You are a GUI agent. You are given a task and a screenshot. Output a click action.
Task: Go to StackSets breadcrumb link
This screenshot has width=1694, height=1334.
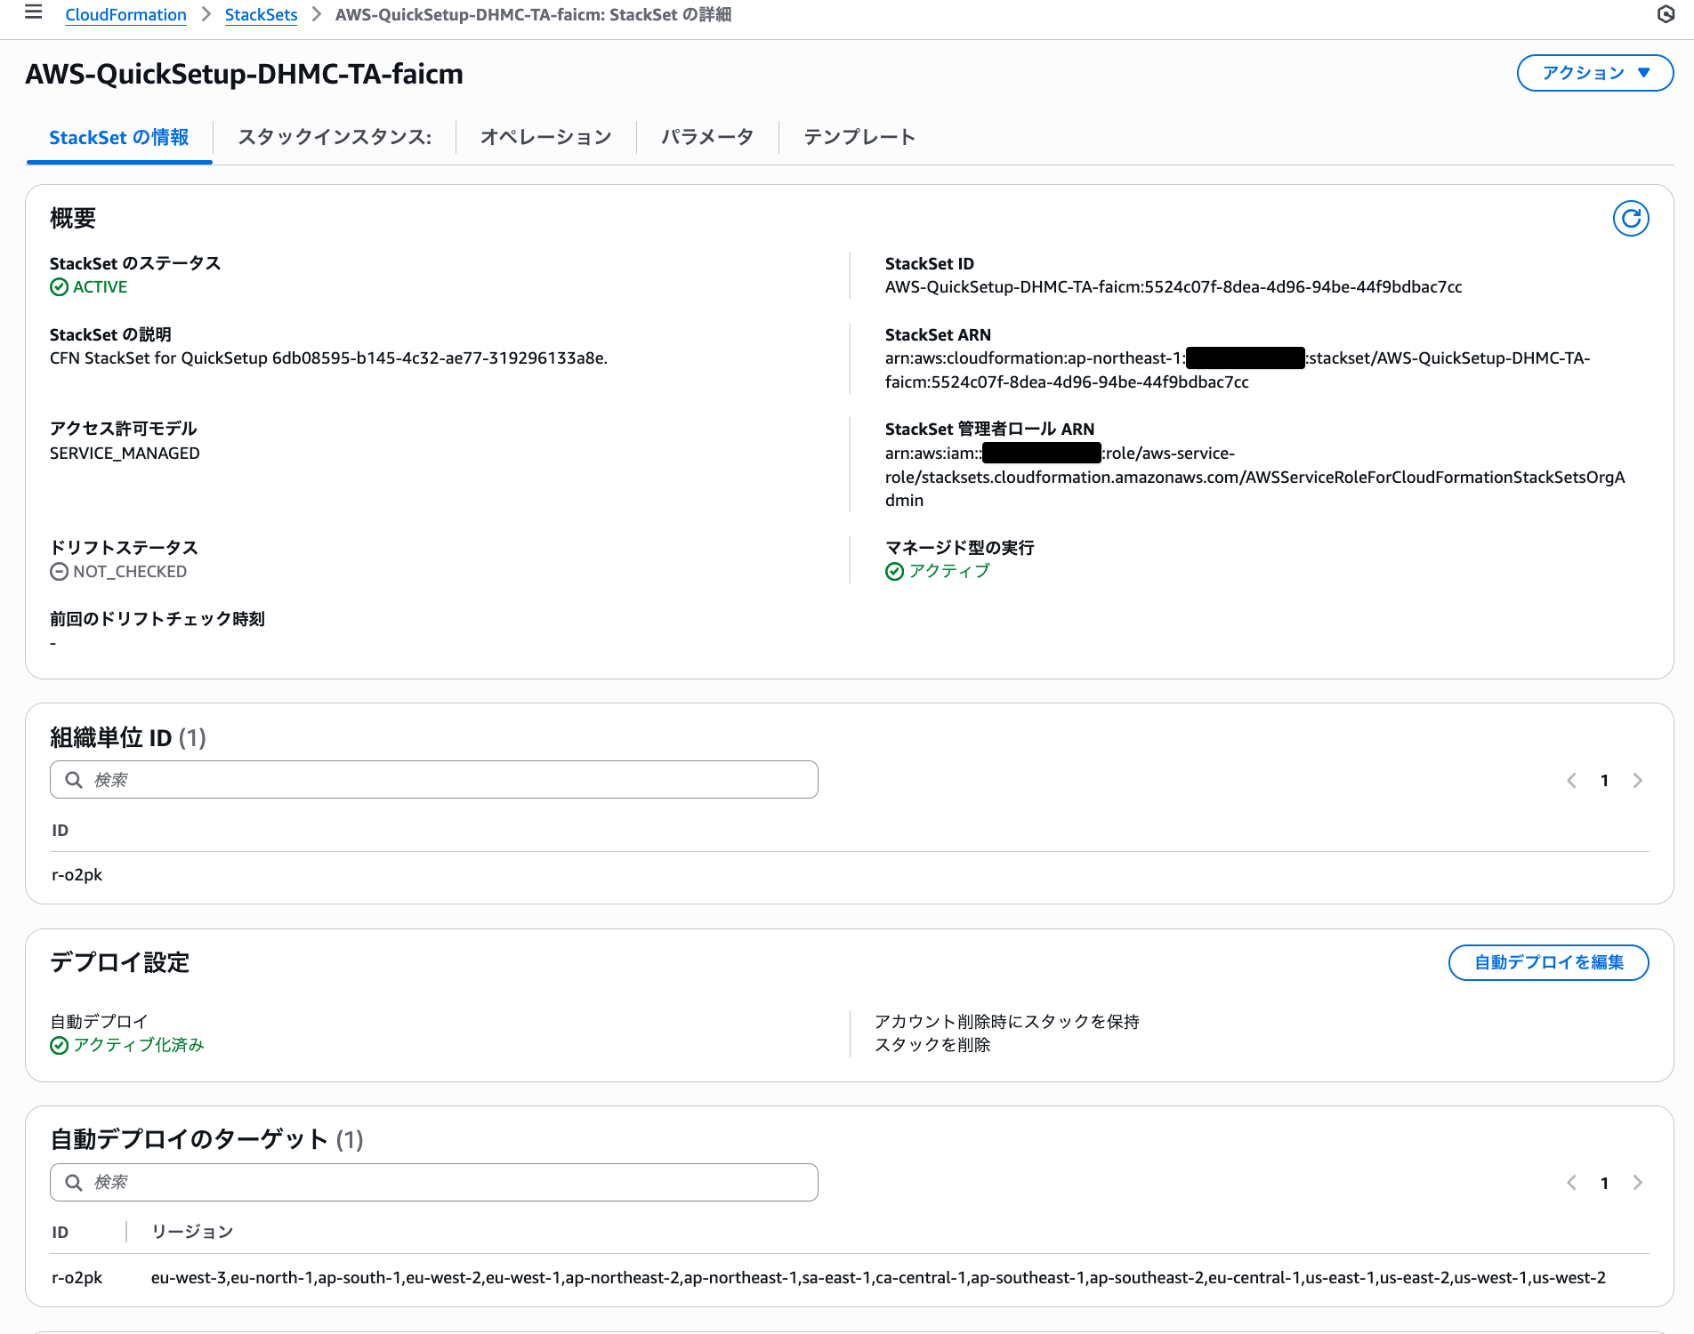[x=261, y=14]
